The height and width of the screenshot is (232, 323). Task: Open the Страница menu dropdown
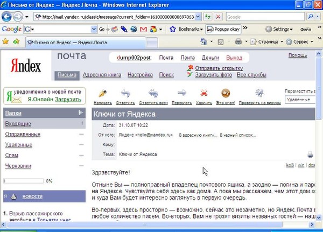(282, 42)
